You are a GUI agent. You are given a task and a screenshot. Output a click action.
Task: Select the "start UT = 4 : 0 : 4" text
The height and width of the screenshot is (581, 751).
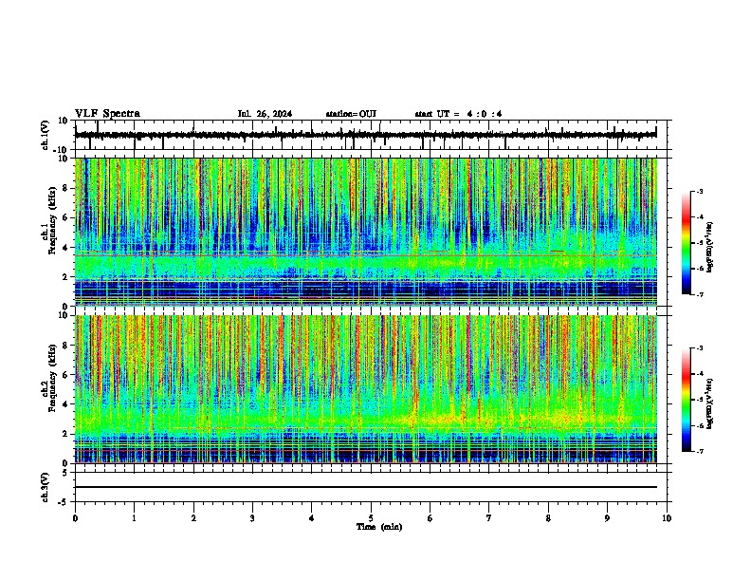click(x=458, y=114)
